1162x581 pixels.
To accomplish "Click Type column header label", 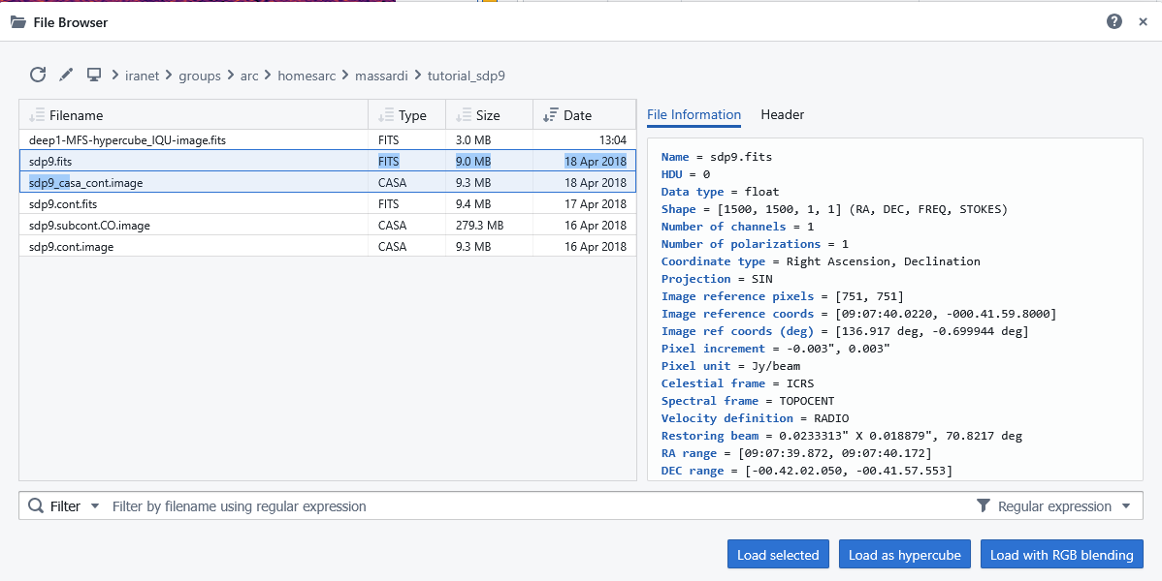I will pyautogui.click(x=413, y=115).
